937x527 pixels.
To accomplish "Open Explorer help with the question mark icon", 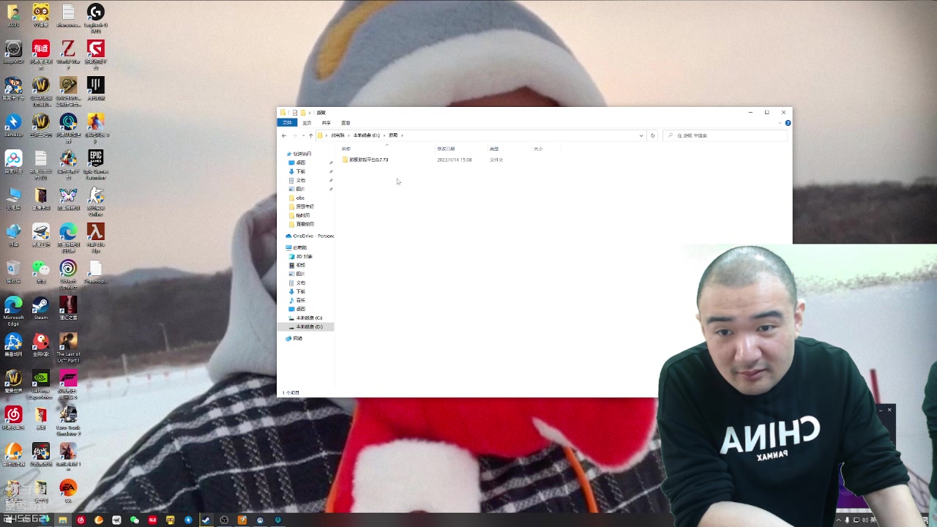I will (x=788, y=123).
